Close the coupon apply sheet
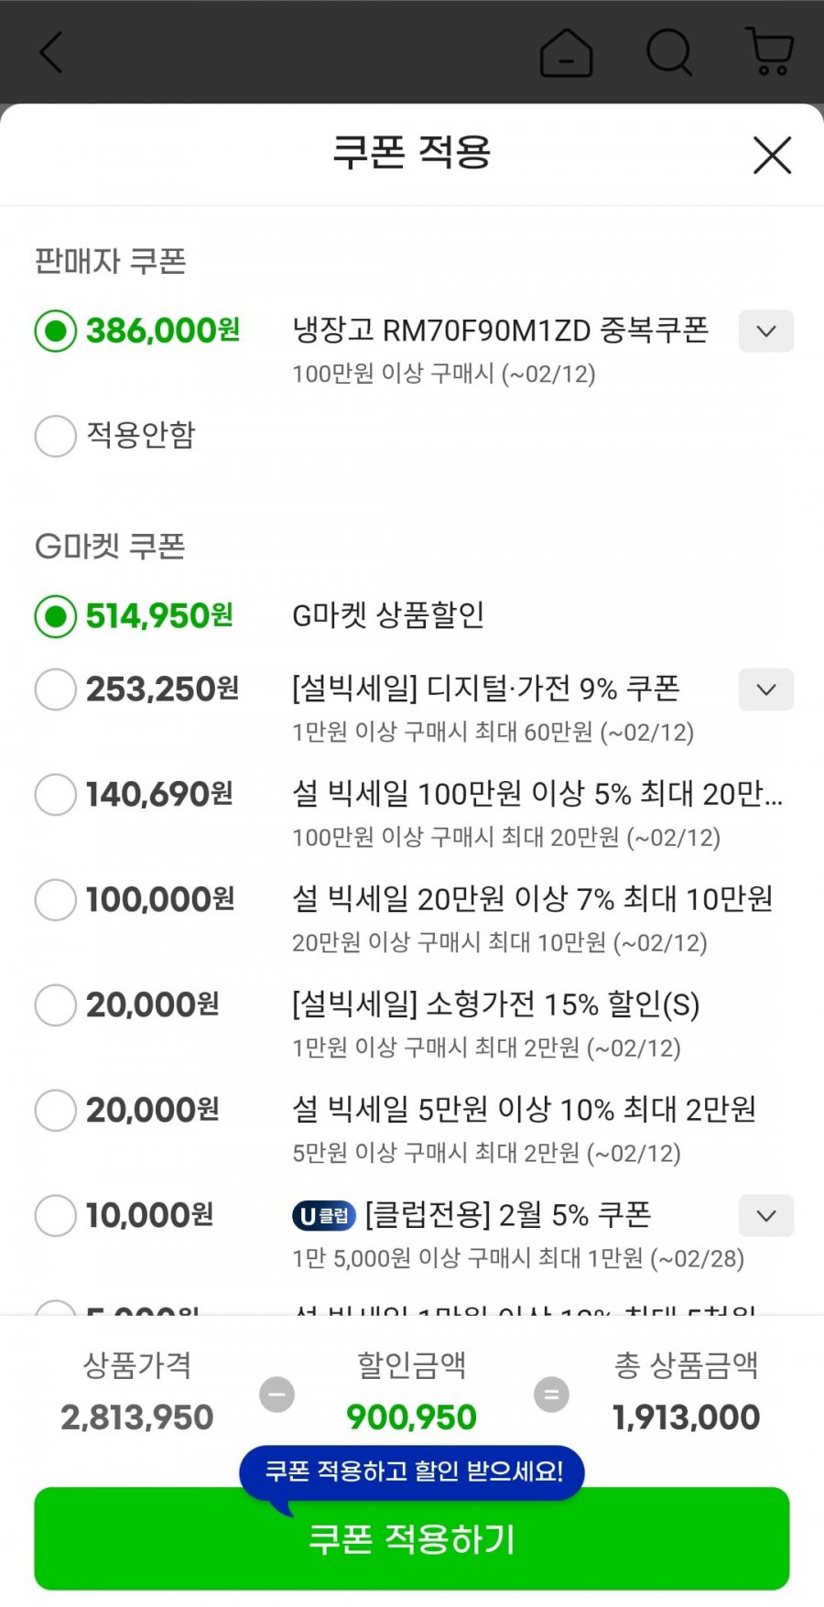 coord(772,155)
